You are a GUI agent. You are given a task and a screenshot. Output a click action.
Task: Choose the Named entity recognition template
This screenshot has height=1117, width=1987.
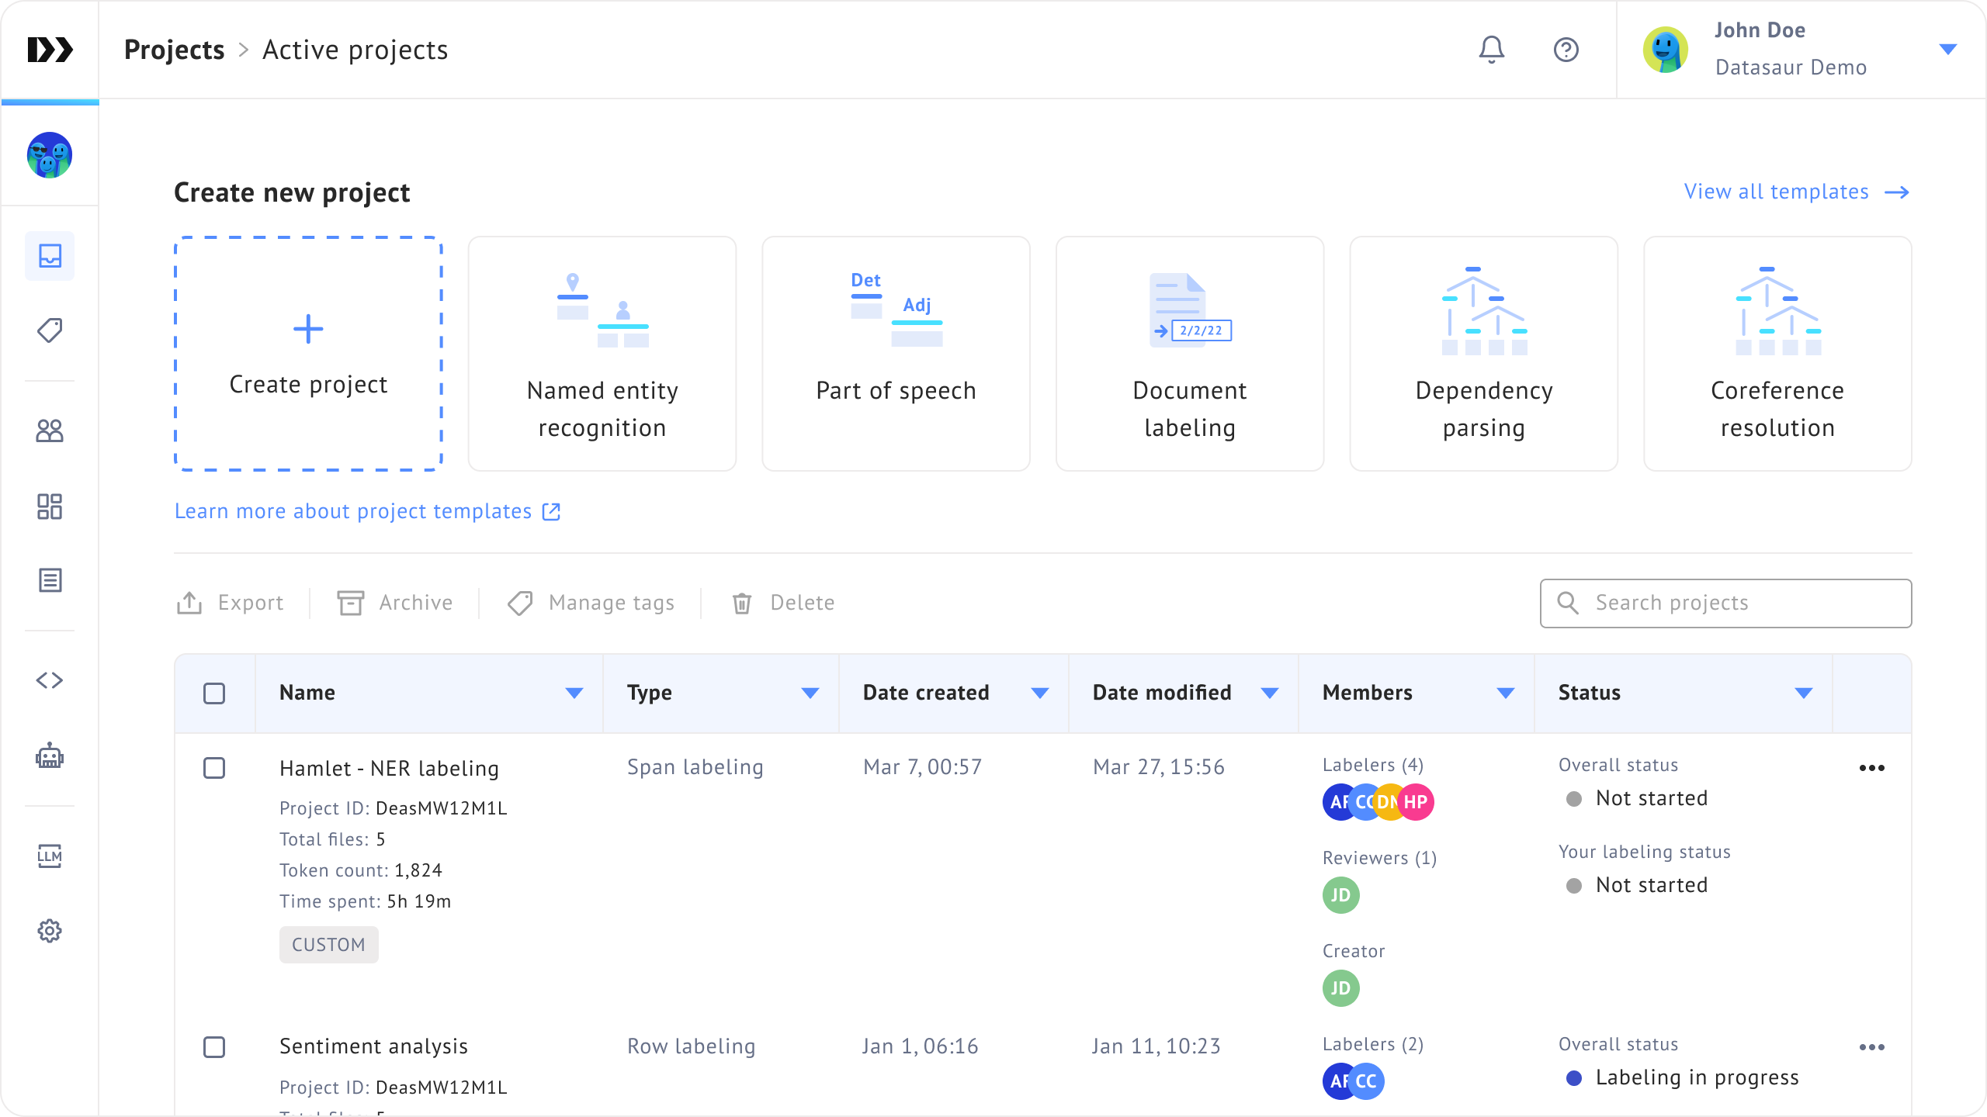(x=602, y=354)
